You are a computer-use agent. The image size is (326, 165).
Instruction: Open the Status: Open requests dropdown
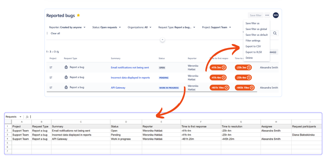tap(106, 27)
